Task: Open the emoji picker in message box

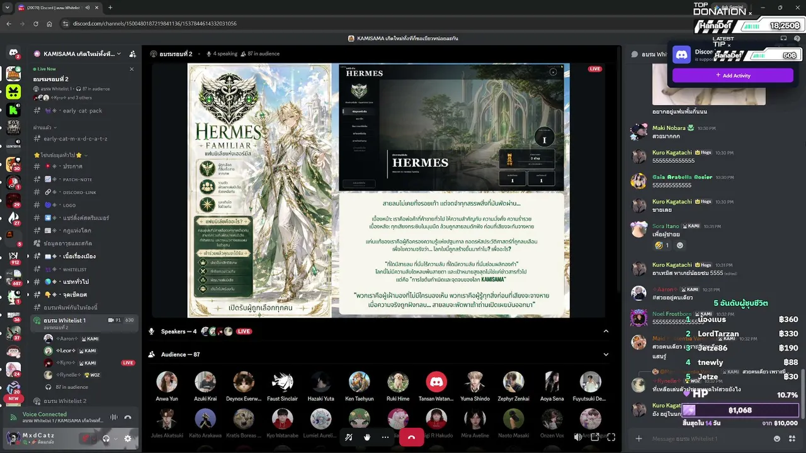Action: [x=776, y=439]
